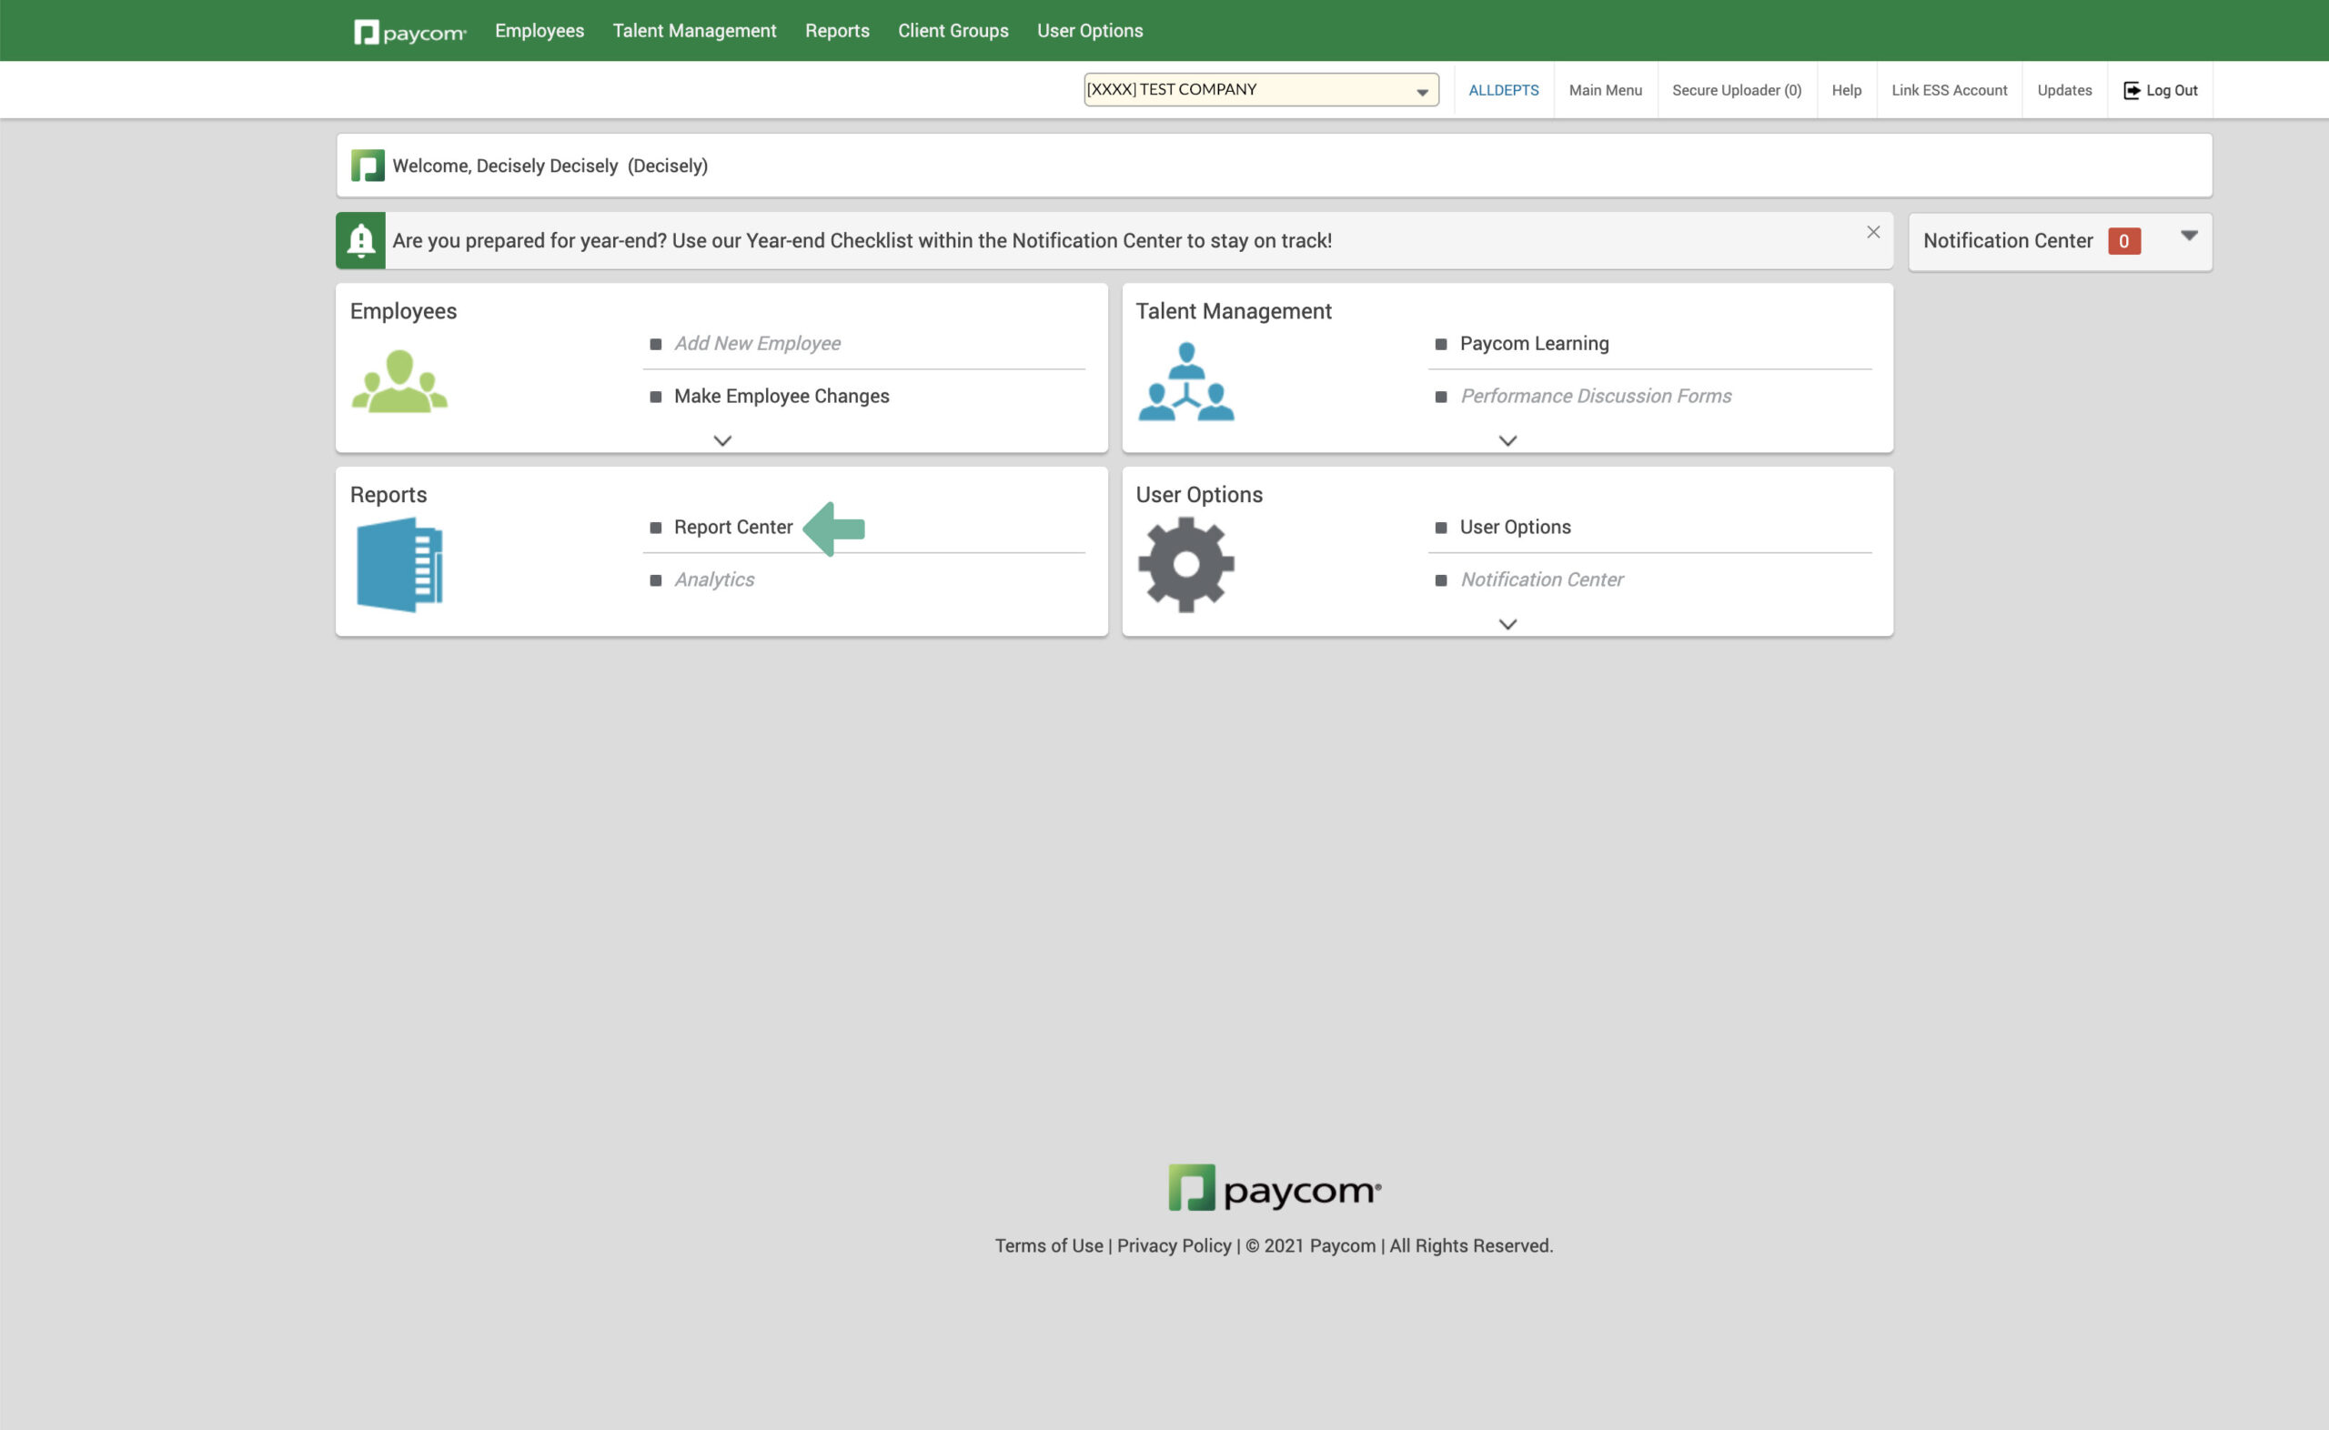Viewport: 2329px width, 1430px height.
Task: Select Make Employee Changes
Action: (x=781, y=397)
